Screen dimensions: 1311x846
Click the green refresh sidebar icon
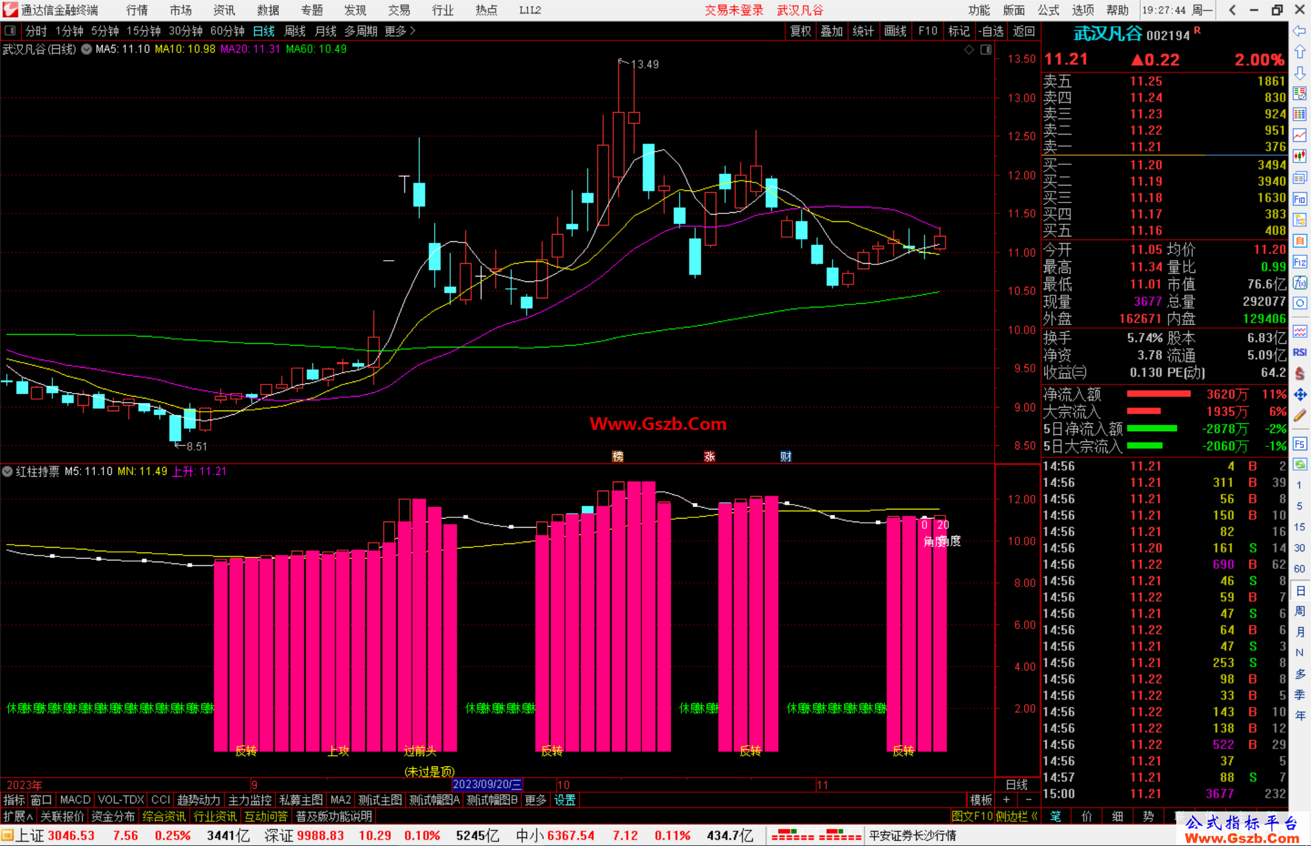[x=1299, y=465]
